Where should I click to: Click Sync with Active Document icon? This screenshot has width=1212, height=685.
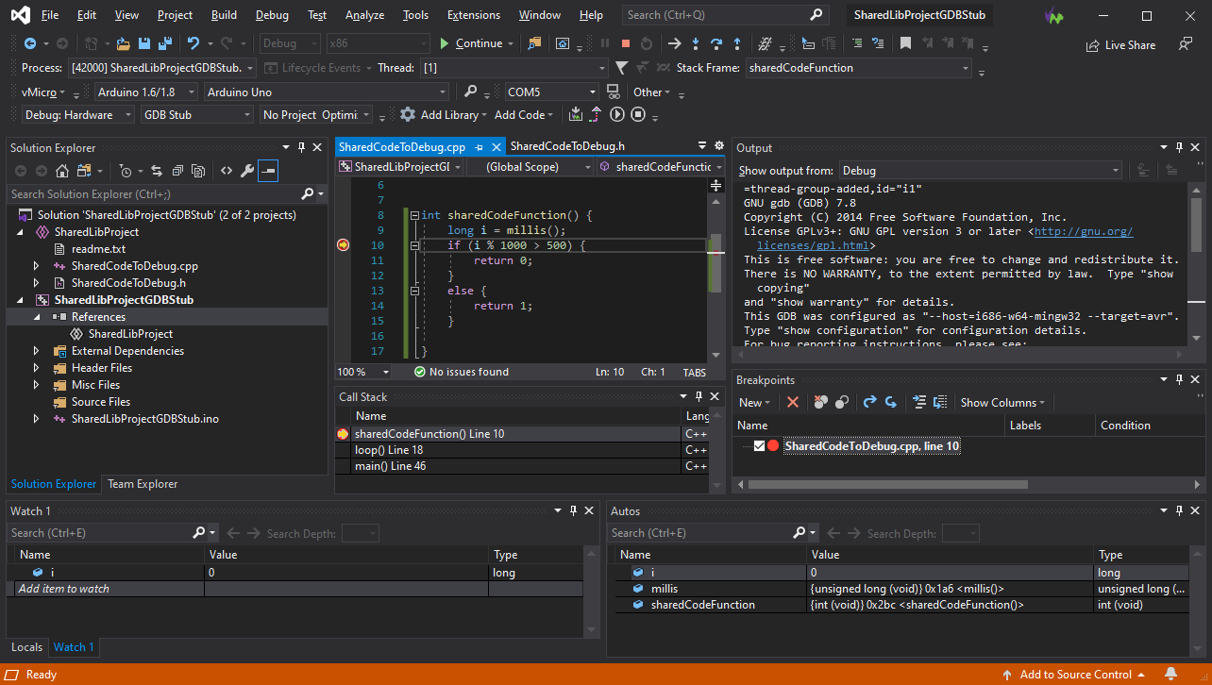[156, 171]
